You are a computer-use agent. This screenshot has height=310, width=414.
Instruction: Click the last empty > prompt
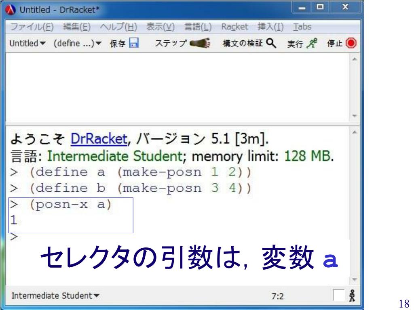[x=14, y=237]
